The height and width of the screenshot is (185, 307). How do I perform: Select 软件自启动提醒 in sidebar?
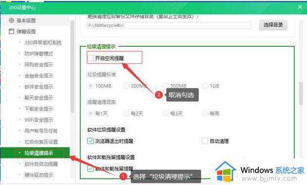(41, 164)
